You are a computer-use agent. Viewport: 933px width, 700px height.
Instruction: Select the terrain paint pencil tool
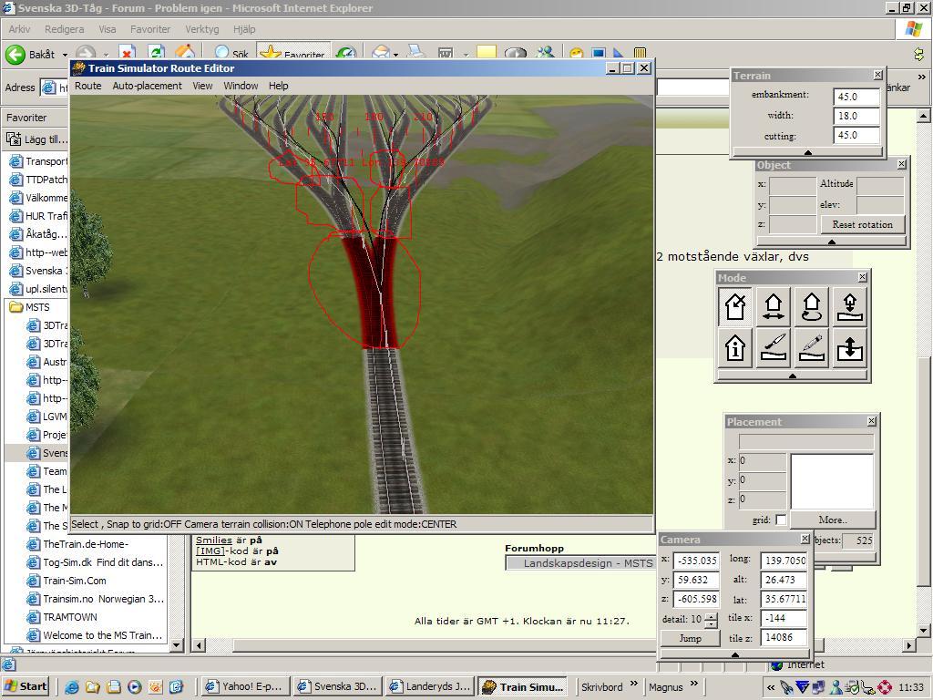coord(812,347)
